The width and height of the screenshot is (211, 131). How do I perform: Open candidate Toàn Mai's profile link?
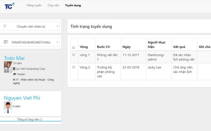(x=14, y=58)
